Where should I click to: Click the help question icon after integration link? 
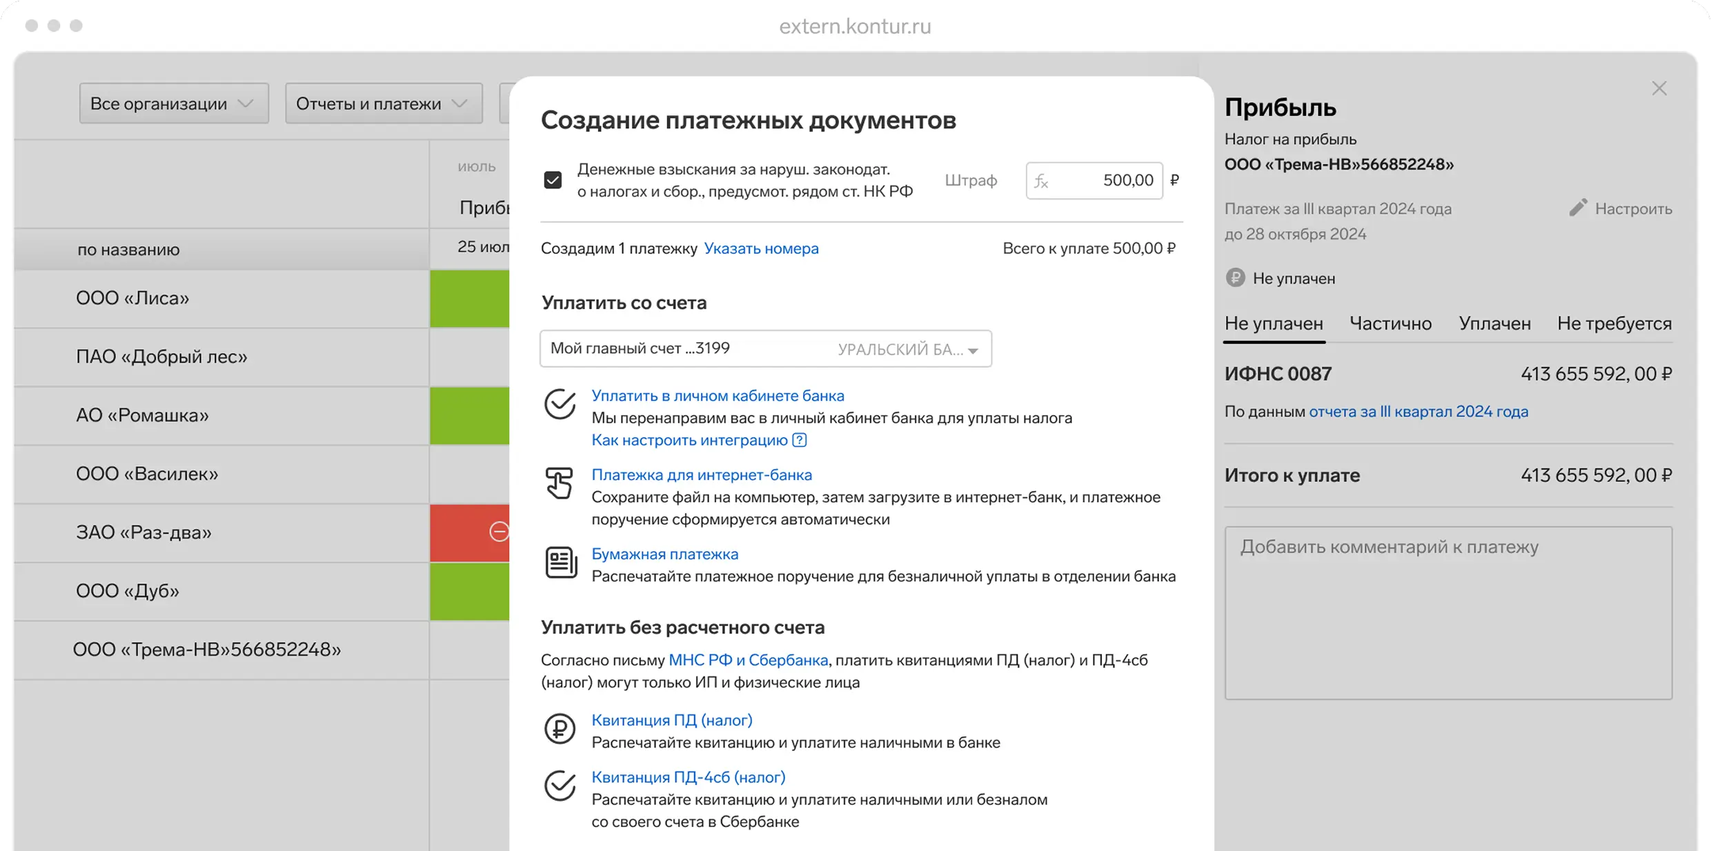click(x=800, y=440)
